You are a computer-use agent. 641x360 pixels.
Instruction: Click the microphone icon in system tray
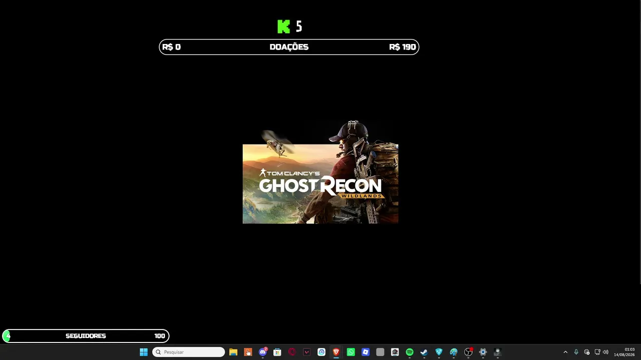point(576,352)
